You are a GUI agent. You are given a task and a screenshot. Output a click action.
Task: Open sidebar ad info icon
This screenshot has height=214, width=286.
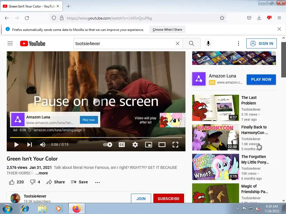tap(274, 53)
